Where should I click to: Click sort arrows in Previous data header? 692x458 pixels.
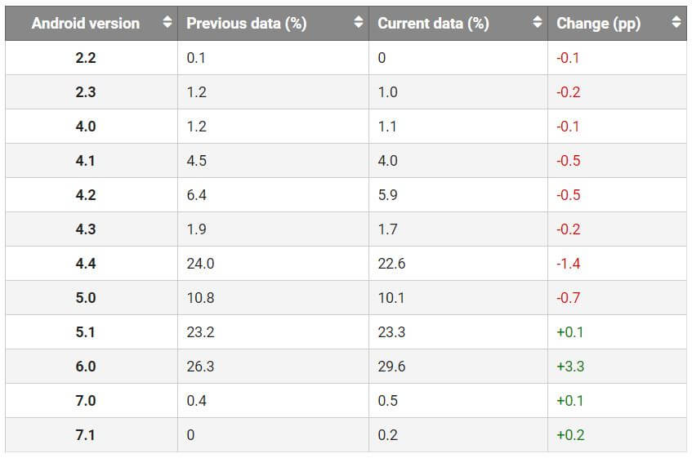[359, 23]
